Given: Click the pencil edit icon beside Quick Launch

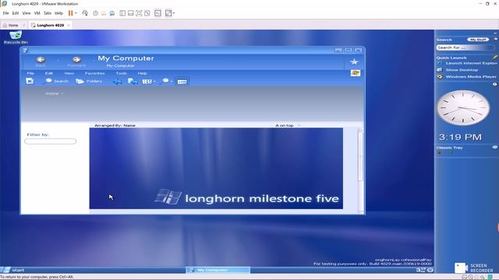Looking at the screenshot, I should point(495,57).
